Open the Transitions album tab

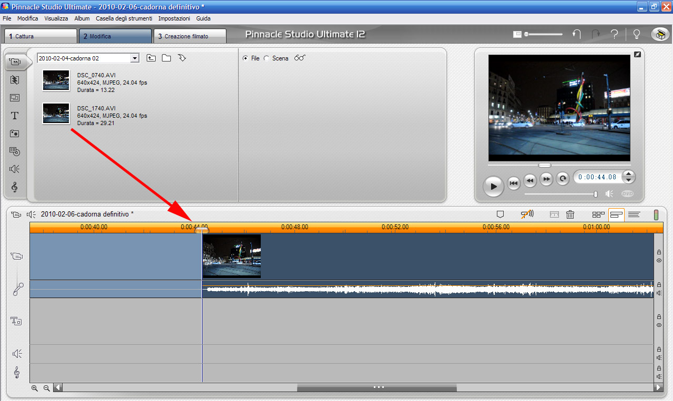click(15, 80)
